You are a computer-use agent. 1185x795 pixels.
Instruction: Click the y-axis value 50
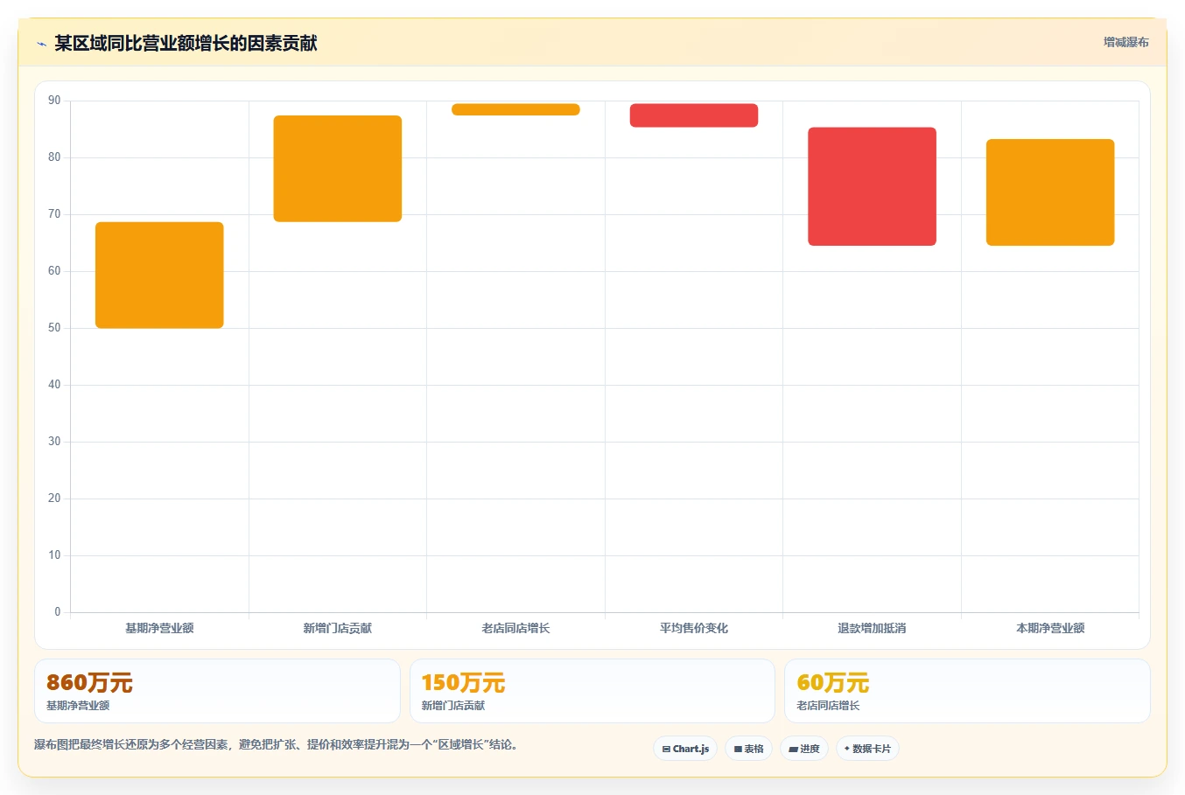tap(54, 328)
